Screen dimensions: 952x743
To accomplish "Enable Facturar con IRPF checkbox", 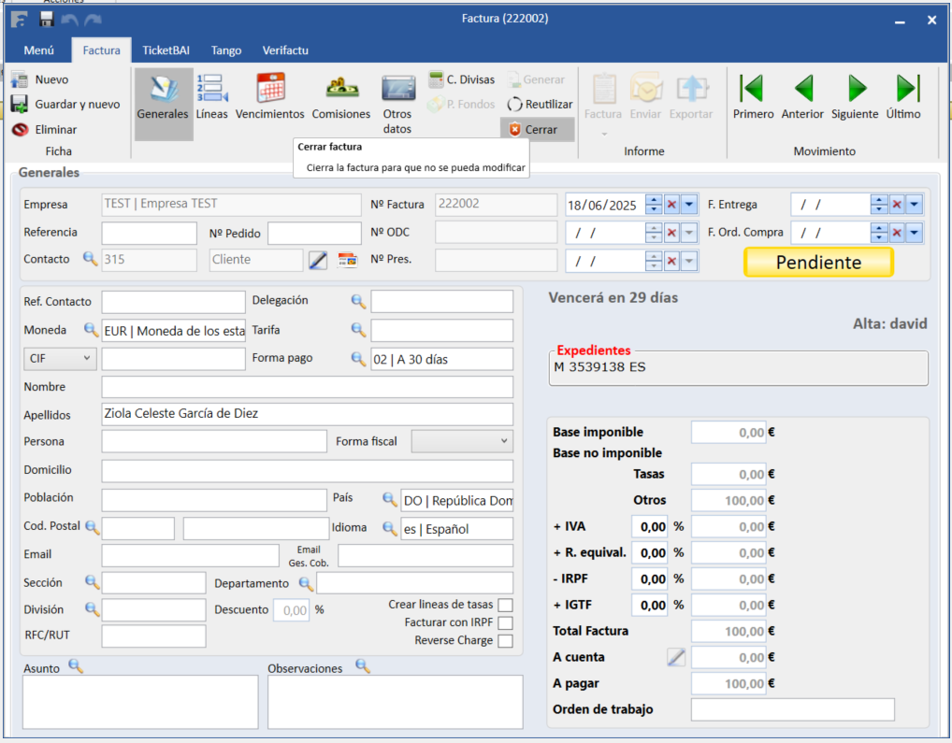I will [x=505, y=623].
